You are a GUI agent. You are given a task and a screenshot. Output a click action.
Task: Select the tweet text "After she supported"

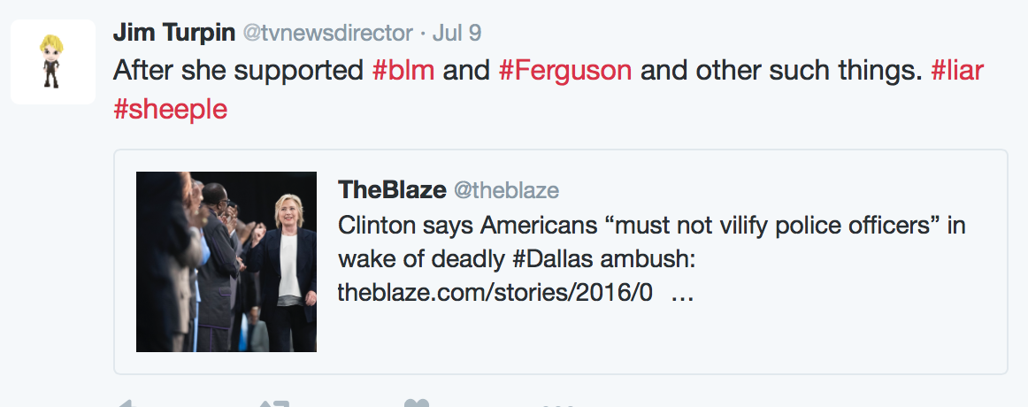pyautogui.click(x=238, y=70)
